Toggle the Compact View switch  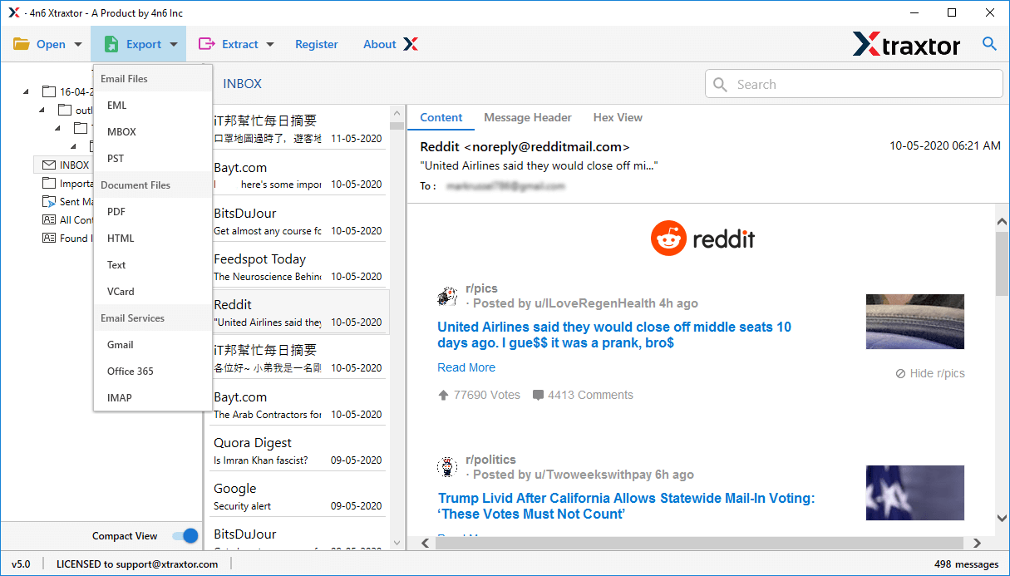click(185, 536)
